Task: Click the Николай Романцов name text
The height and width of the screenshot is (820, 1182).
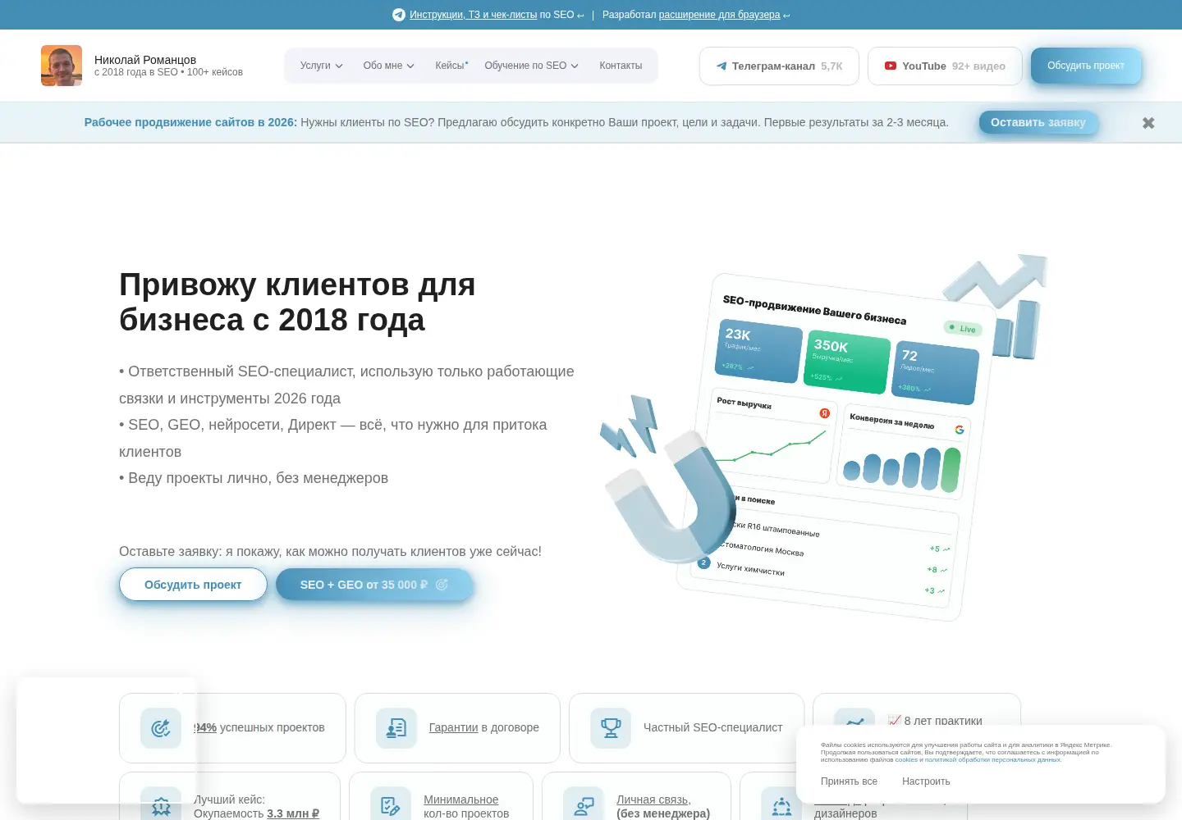Action: (145, 60)
